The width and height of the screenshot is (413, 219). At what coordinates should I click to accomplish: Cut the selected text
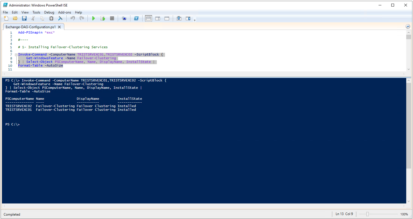[33, 19]
